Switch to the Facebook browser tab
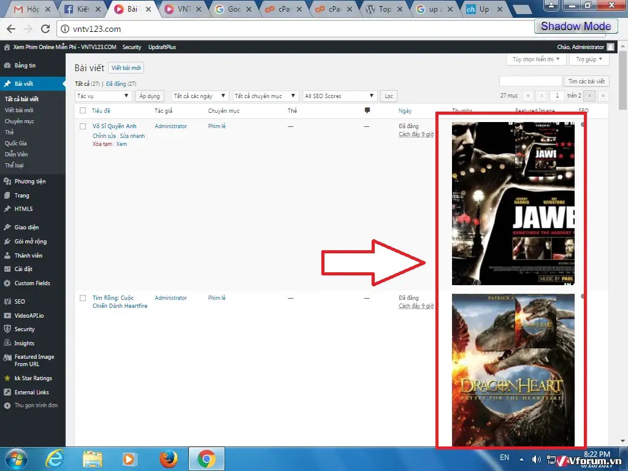Screen dimensions: 628x471 point(83,9)
